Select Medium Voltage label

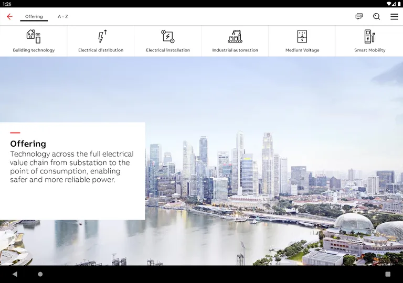302,50
